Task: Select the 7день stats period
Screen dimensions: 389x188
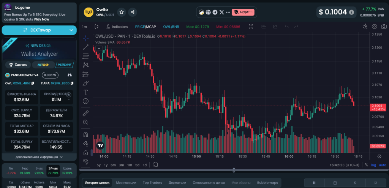Action: (67, 171)
